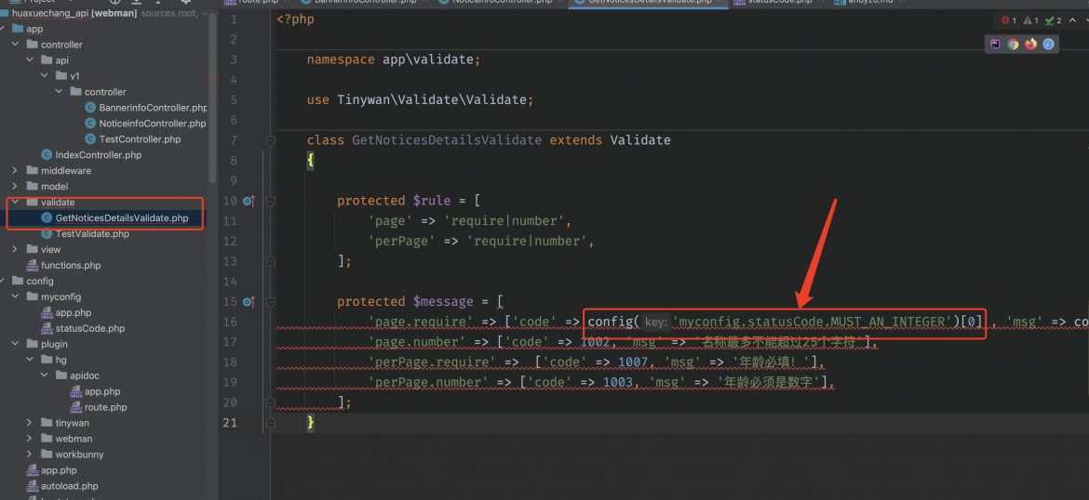The image size is (1089, 500).
Task: Open file in Firefox browser icon
Action: [x=1030, y=45]
